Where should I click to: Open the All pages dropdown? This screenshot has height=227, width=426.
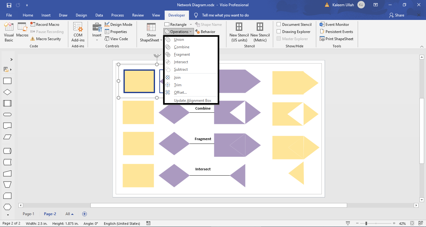click(69, 214)
